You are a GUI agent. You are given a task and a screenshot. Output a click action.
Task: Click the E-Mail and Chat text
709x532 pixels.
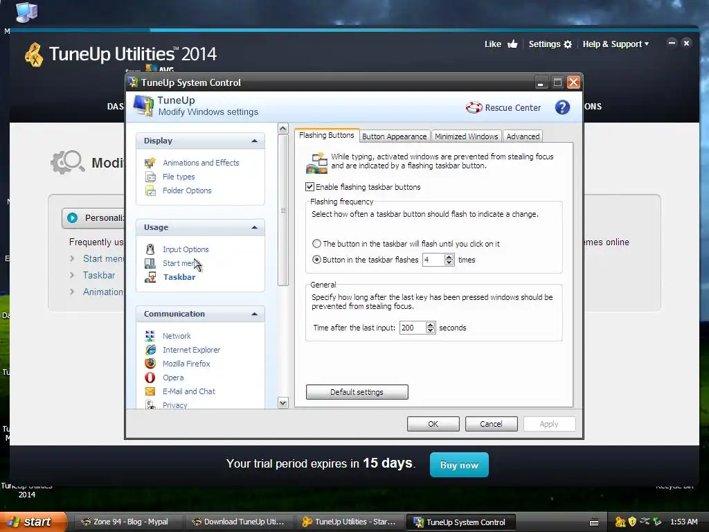pos(188,391)
